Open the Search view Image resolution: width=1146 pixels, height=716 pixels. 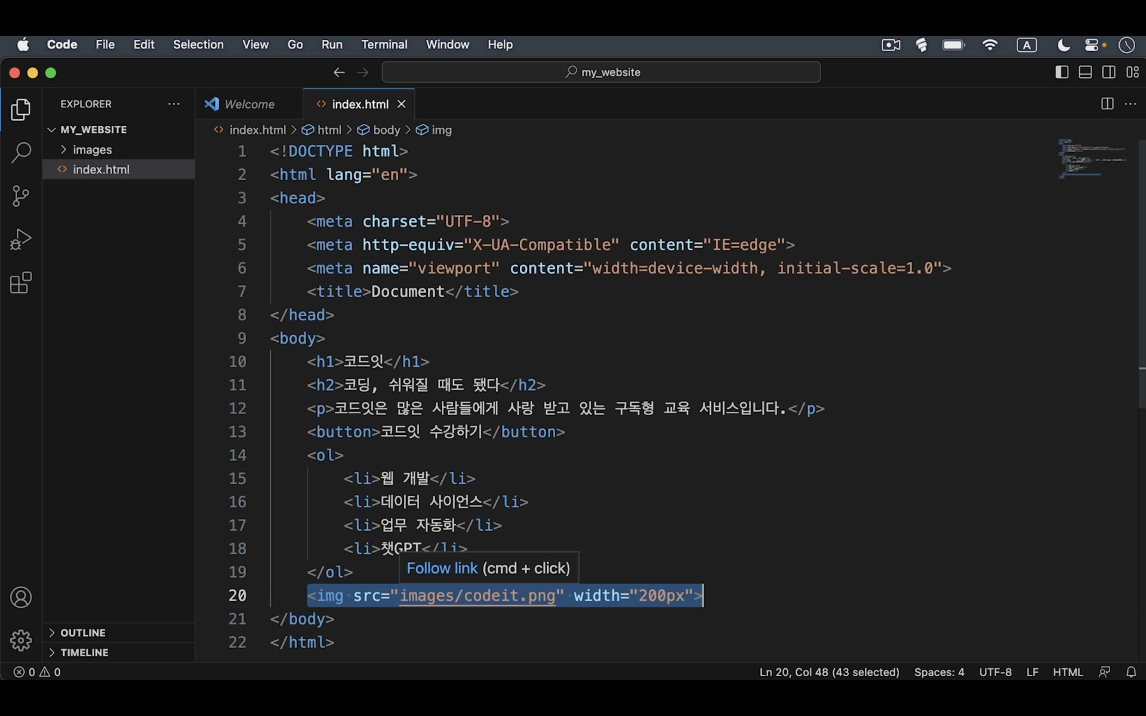(21, 152)
